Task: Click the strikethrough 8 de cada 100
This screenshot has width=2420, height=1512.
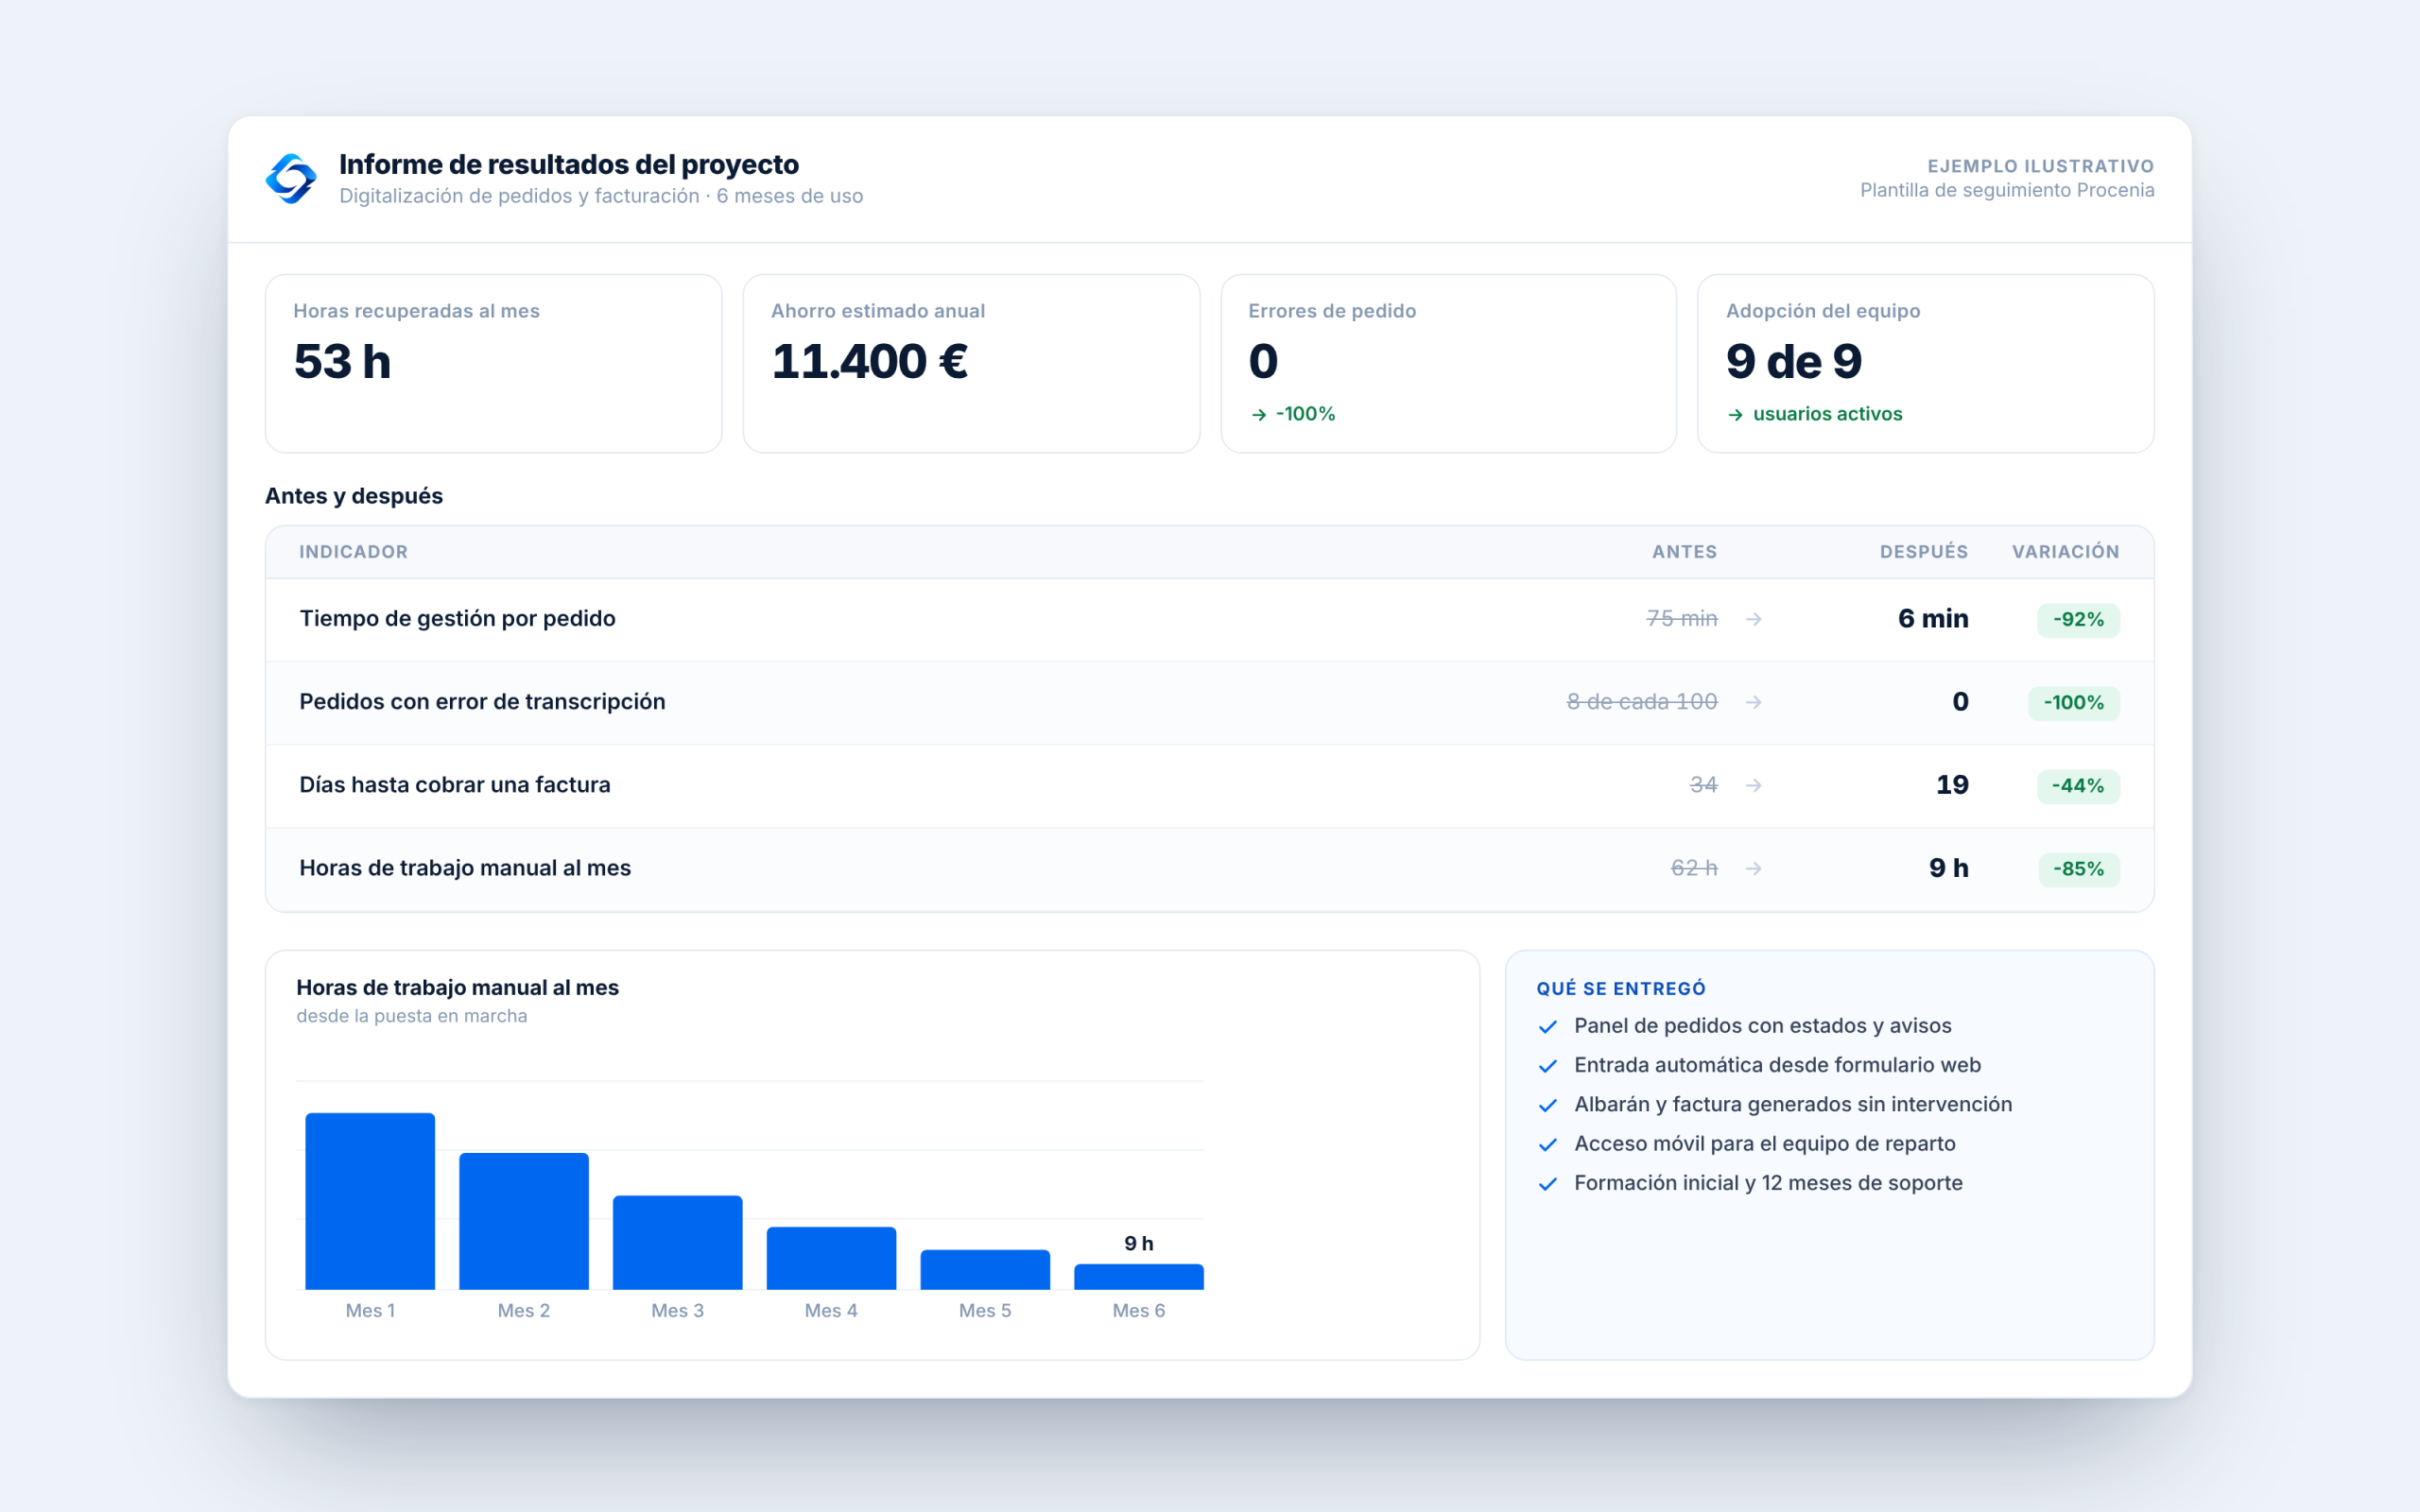Action: pyautogui.click(x=1642, y=702)
